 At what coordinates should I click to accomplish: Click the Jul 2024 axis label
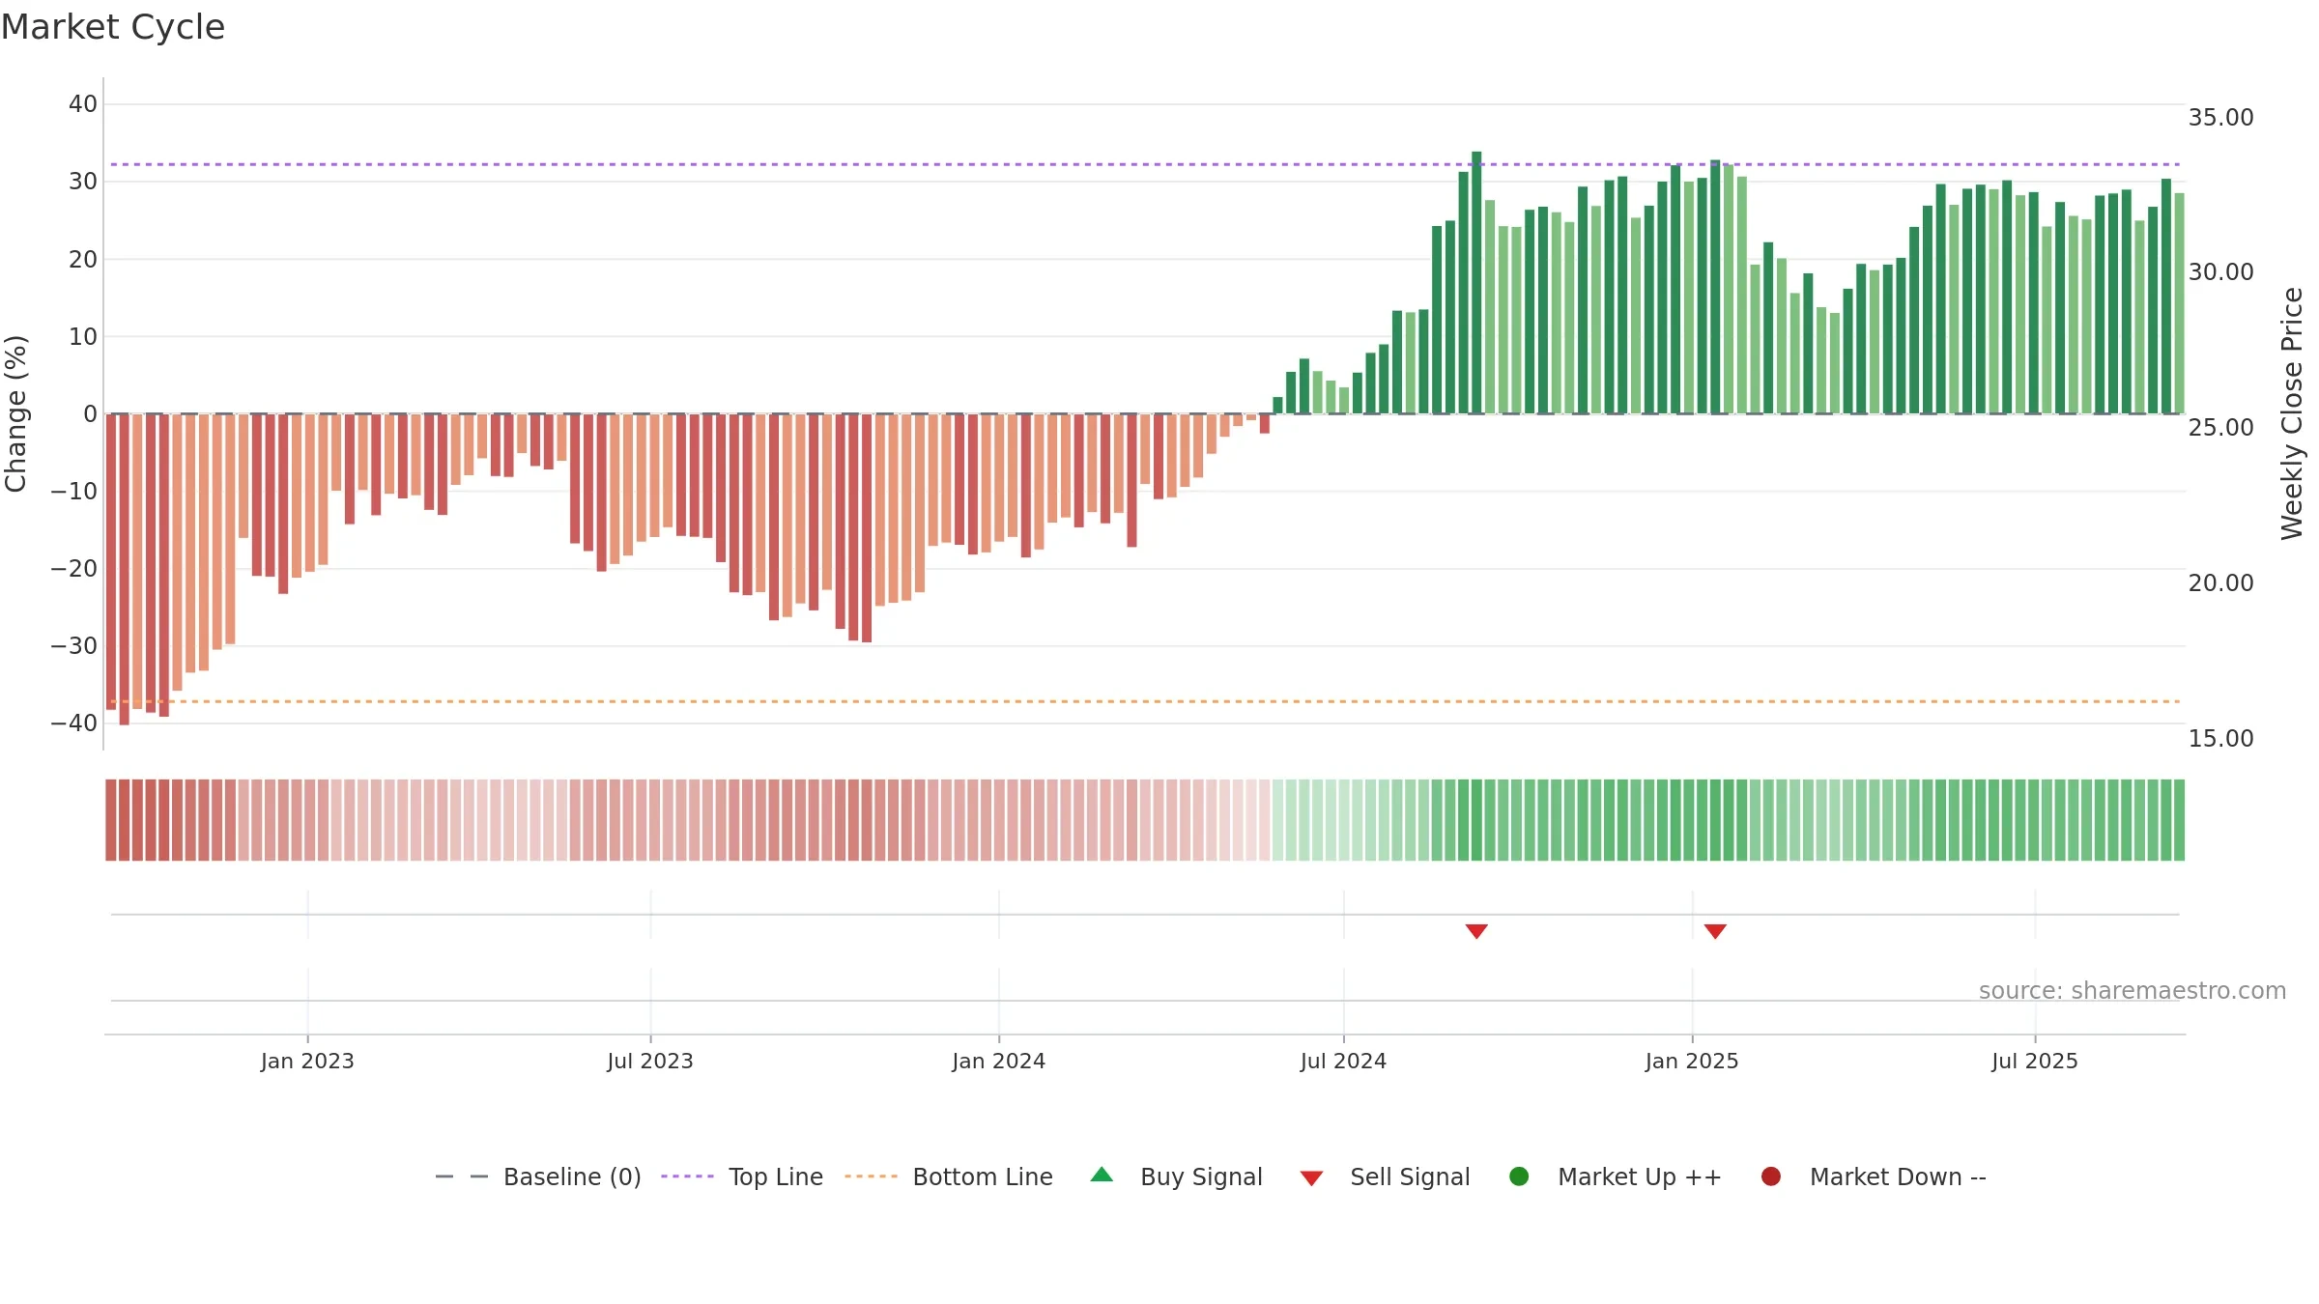click(x=1343, y=1061)
